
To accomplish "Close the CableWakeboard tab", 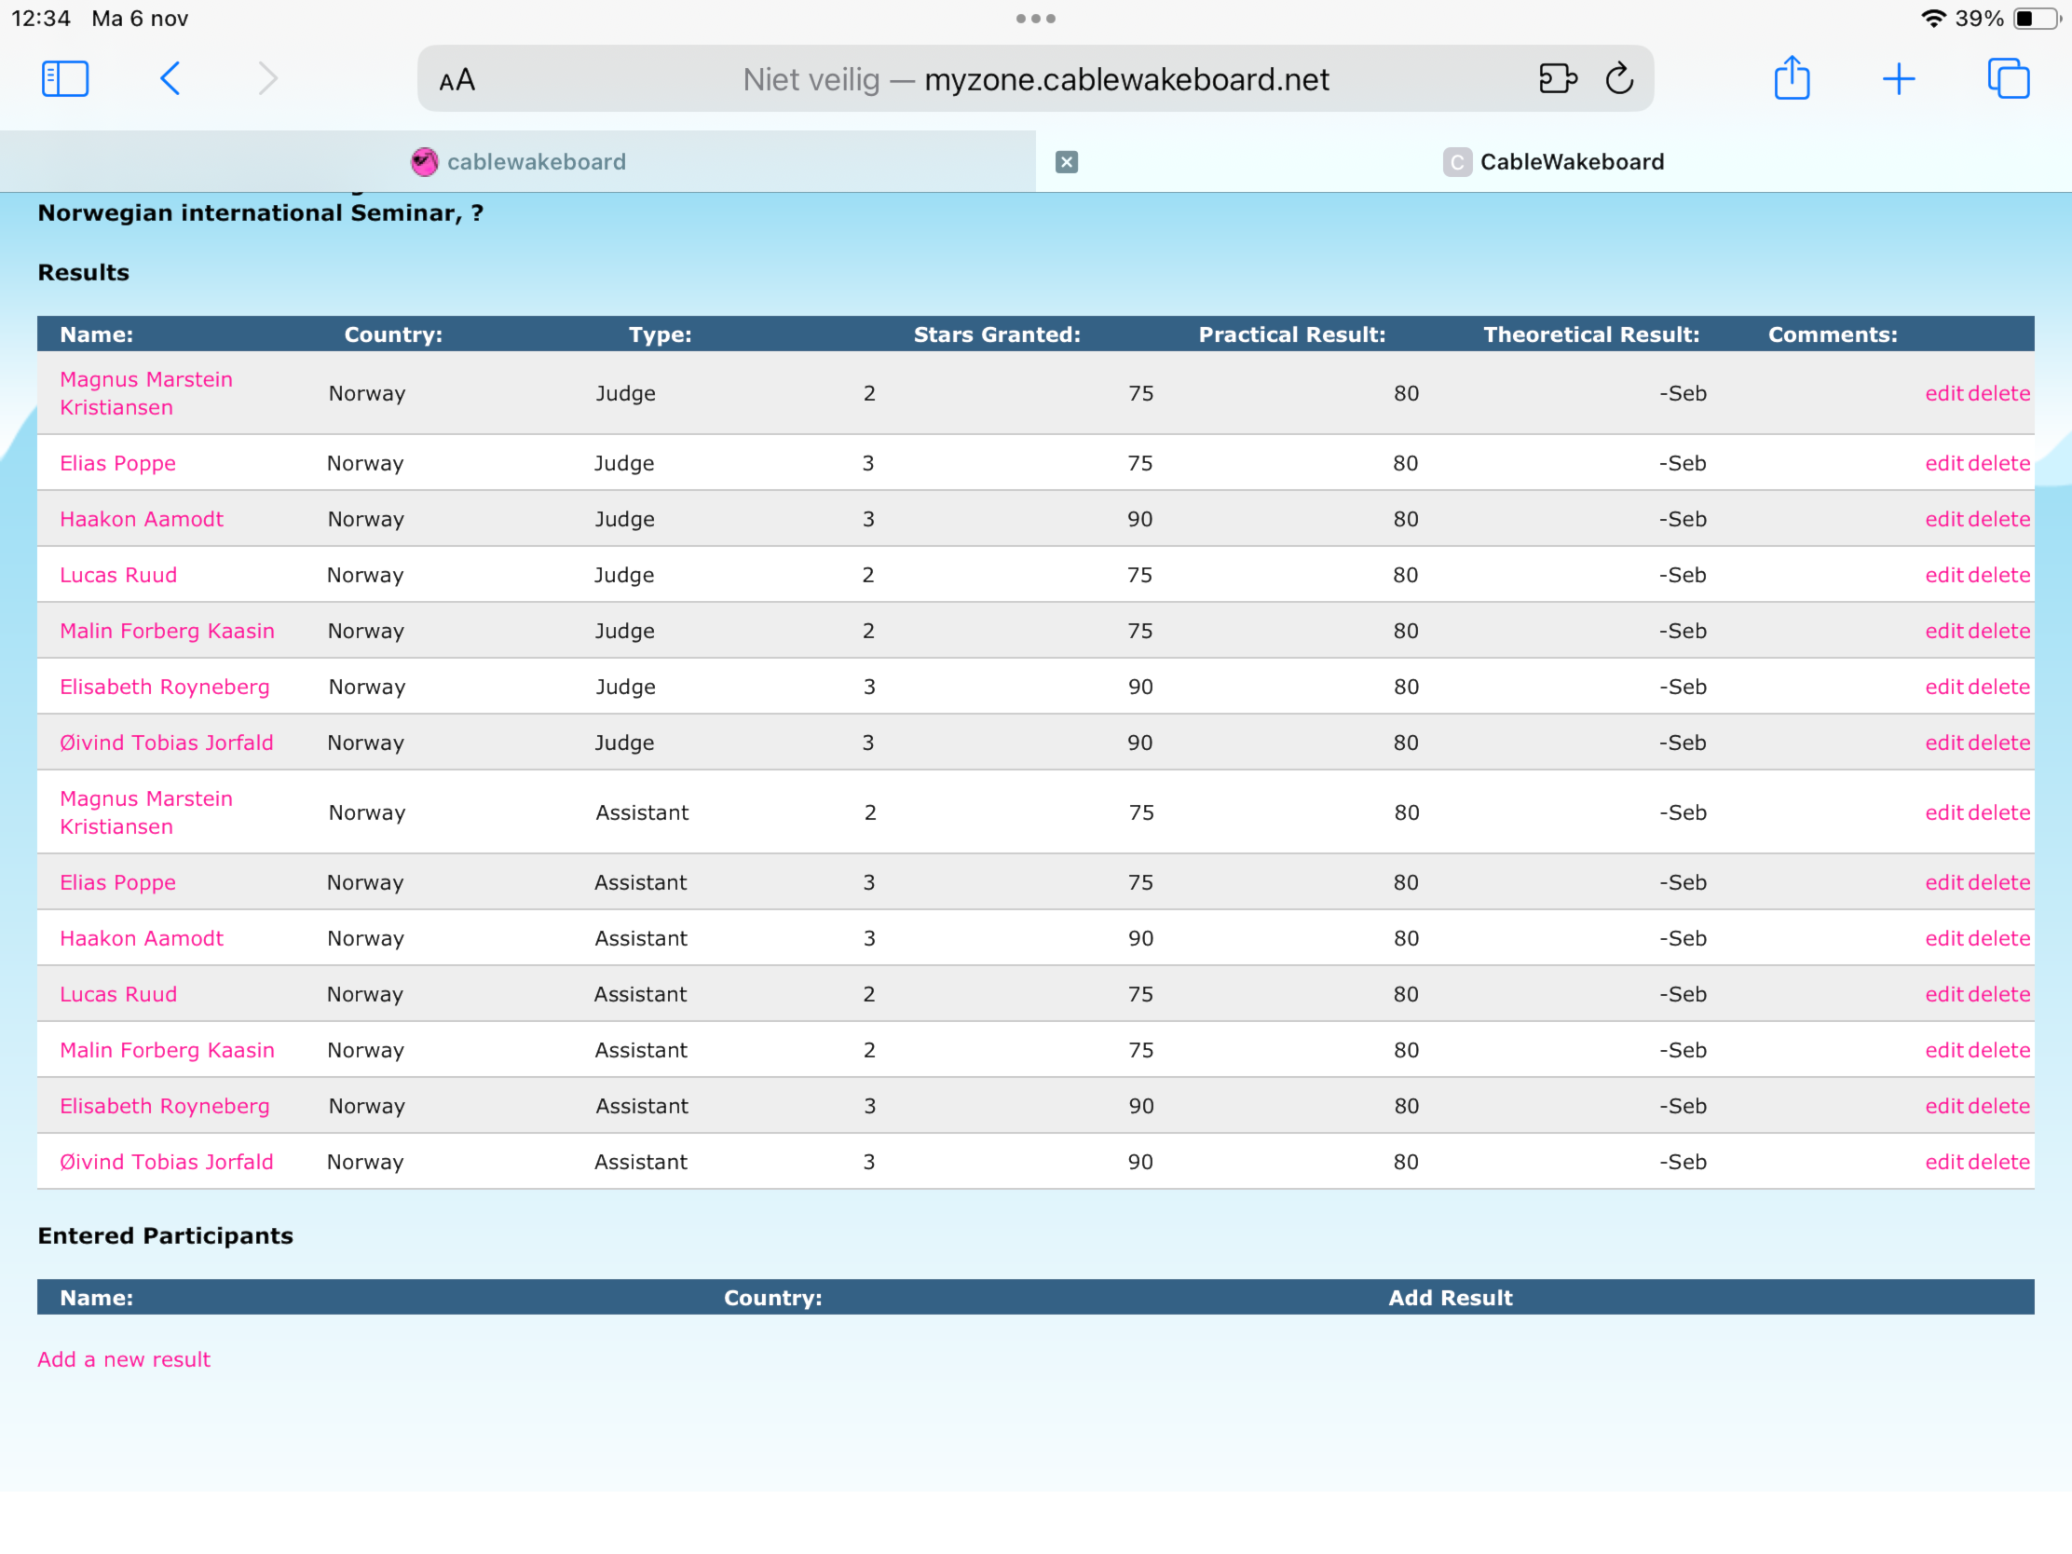I will pos(1066,162).
